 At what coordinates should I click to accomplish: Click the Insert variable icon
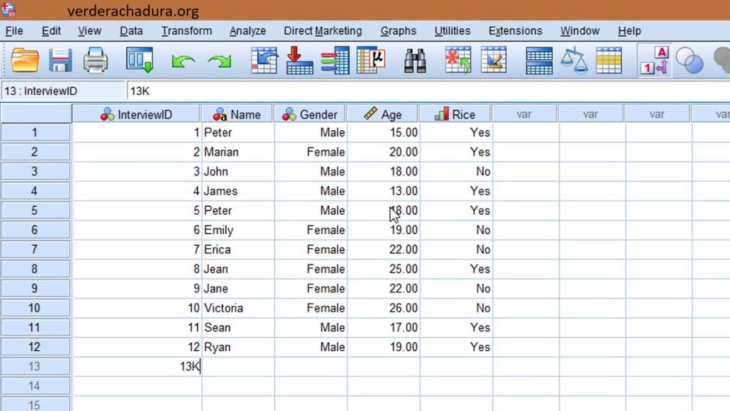click(494, 60)
